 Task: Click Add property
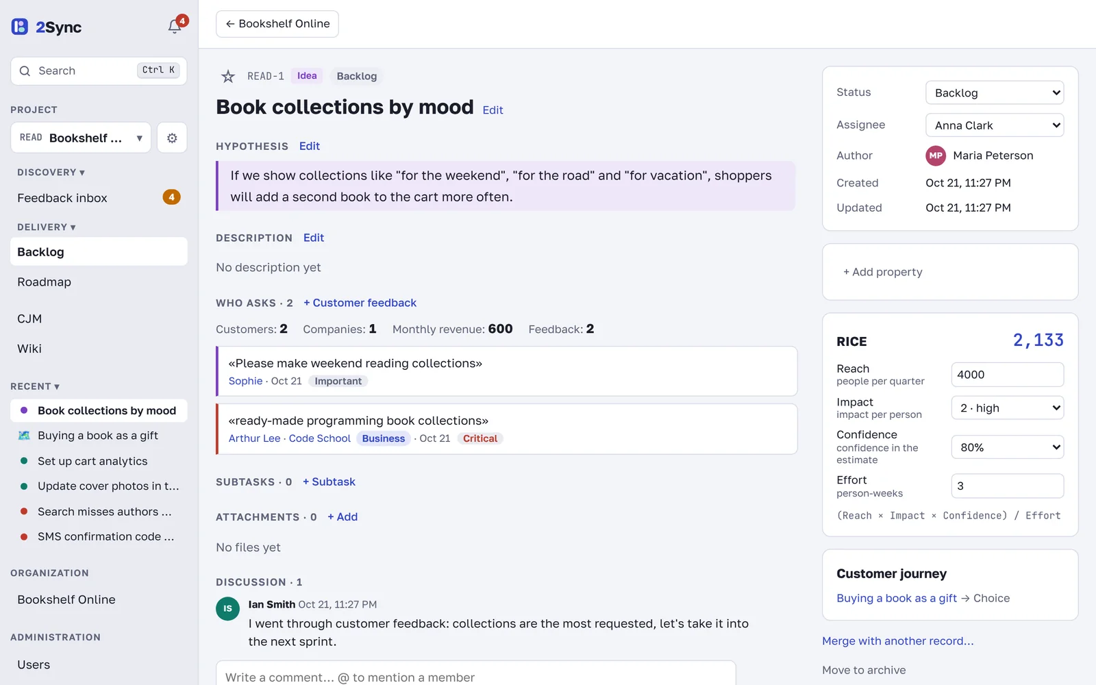tap(883, 272)
